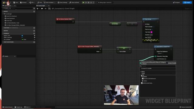This screenshot has height=109, width=194.
Task: Start simulation with the green Play button
Action: point(83,2)
